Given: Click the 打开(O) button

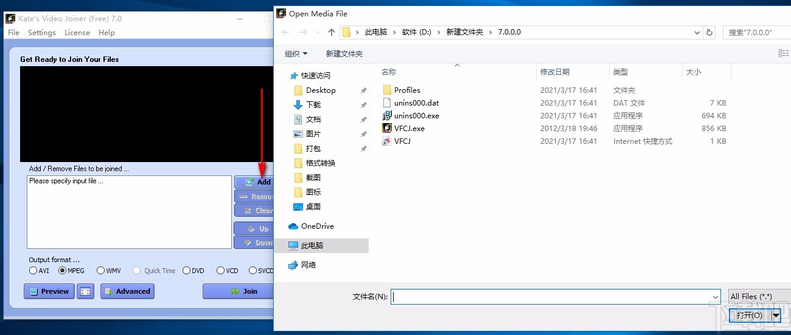Looking at the screenshot, I should (750, 316).
